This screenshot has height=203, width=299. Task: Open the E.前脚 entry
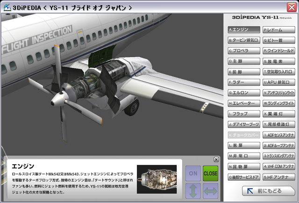click(244, 72)
